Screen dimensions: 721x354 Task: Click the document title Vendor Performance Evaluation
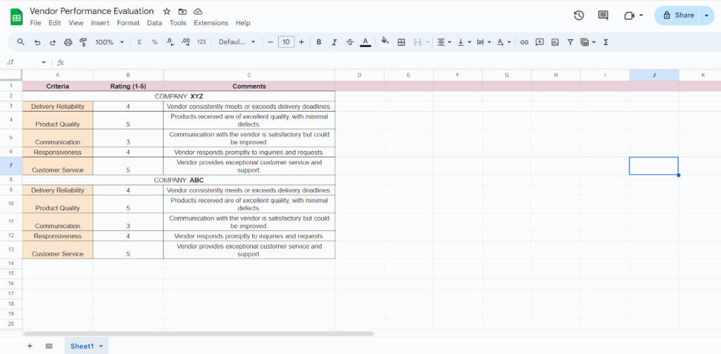[92, 11]
